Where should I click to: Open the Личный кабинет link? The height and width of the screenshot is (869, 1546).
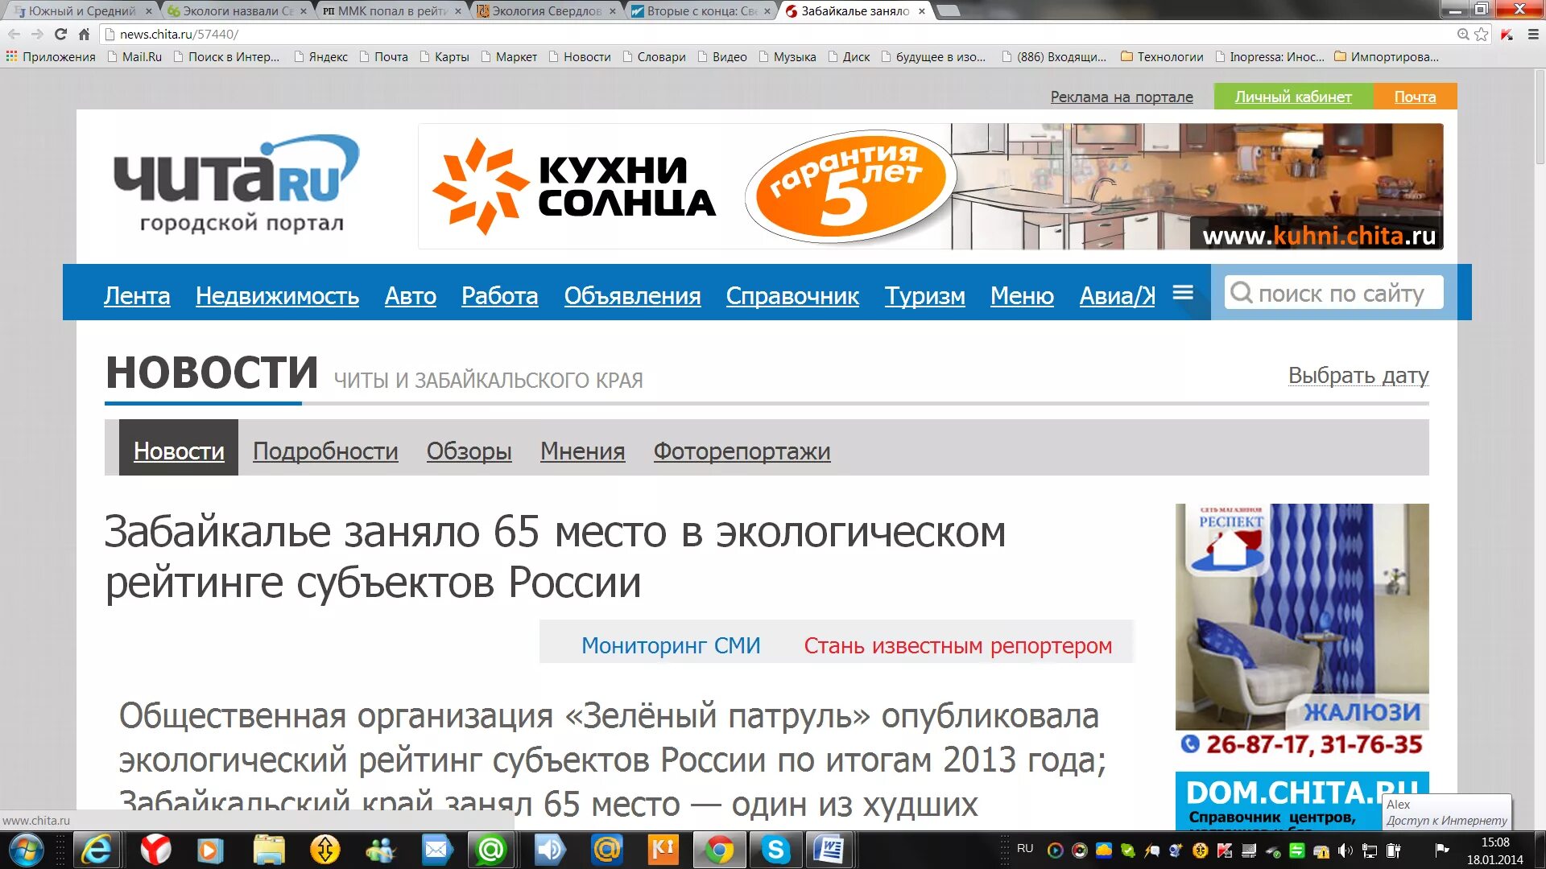(x=1292, y=97)
